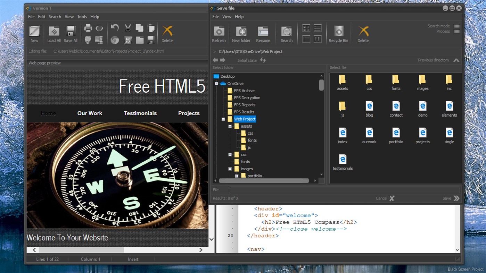Click the folder tree horizontal scrollbar
Image resolution: width=486 pixels, height=273 pixels.
[264, 181]
